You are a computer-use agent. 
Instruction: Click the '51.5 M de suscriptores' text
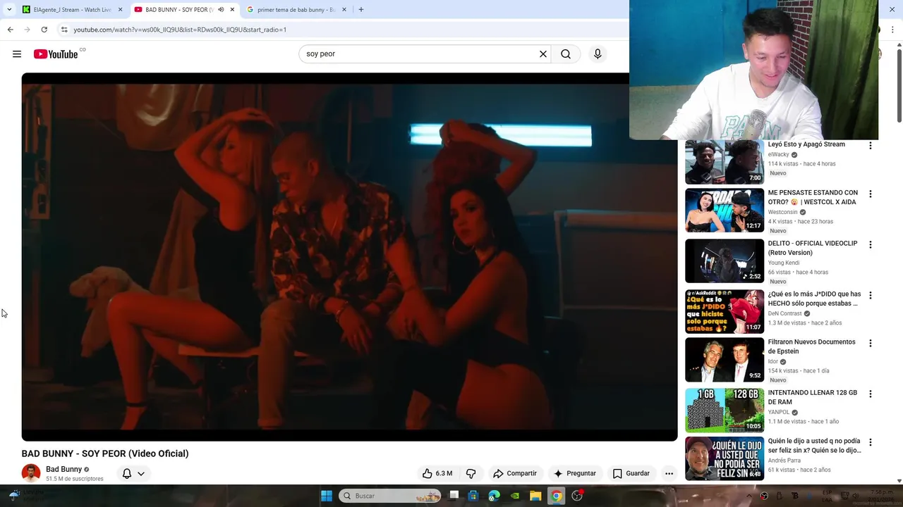tap(75, 479)
